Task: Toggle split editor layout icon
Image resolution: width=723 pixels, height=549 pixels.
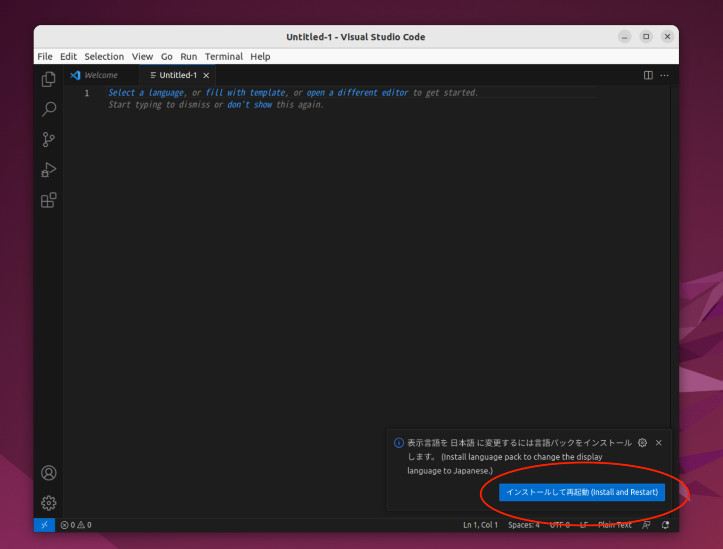Action: click(648, 75)
